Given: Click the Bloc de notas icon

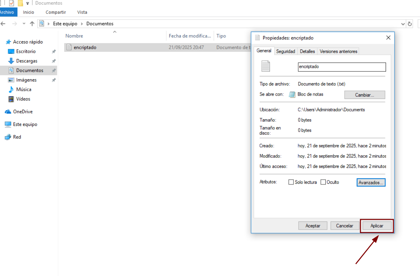Looking at the screenshot, I should point(292,95).
